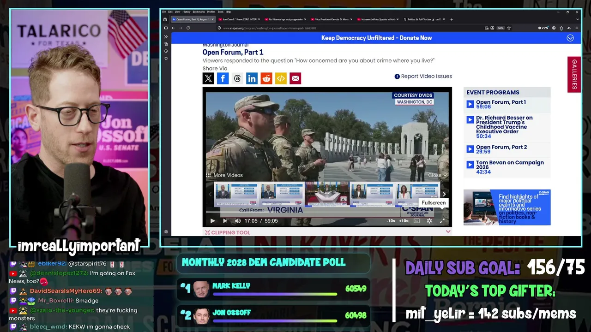Open the browser History menu
Image resolution: width=591 pixels, height=332 pixels.
click(187, 12)
